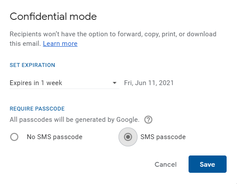Click the SET EXPIRATION section heading
Image resolution: width=237 pixels, height=184 pixels.
pos(32,65)
